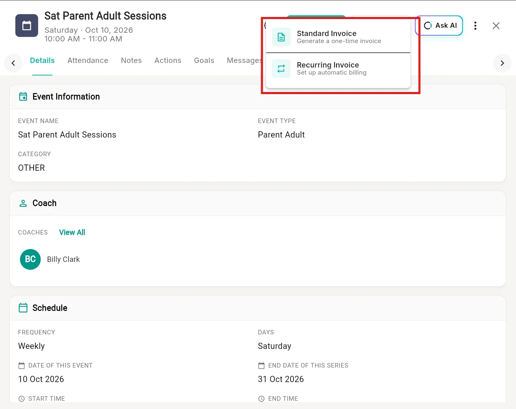
Task: Click series end date 31 Oct 2026
Action: (281, 379)
